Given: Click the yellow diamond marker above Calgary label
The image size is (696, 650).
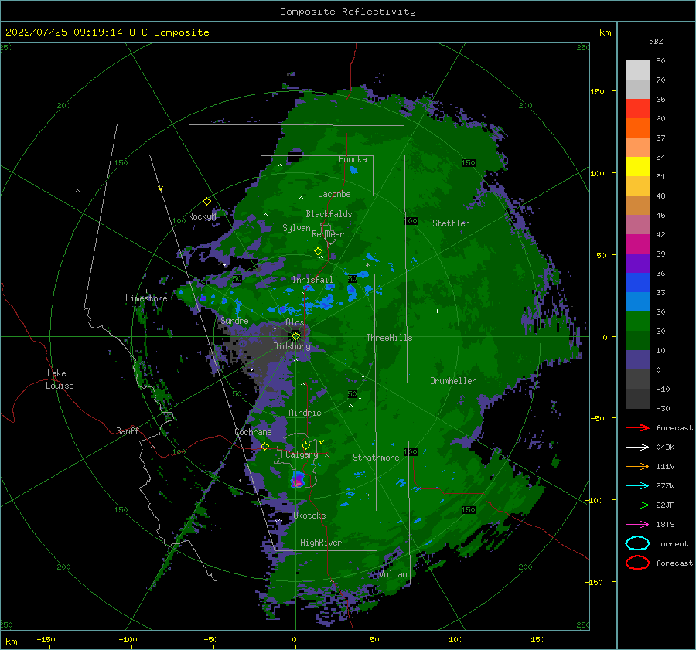Looking at the screenshot, I should [x=305, y=445].
